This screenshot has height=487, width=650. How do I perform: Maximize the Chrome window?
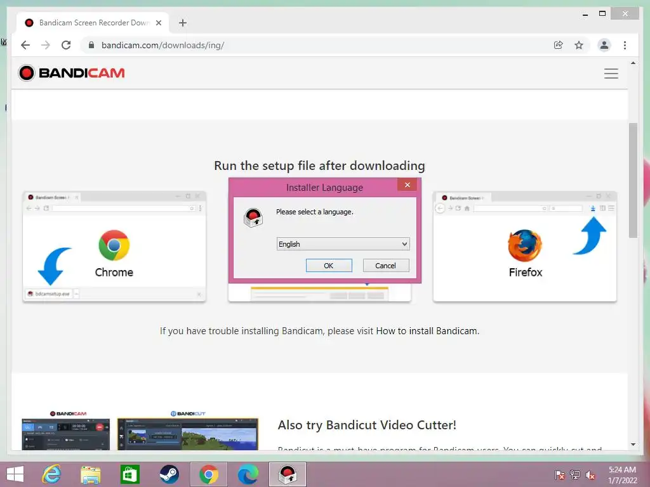602,14
